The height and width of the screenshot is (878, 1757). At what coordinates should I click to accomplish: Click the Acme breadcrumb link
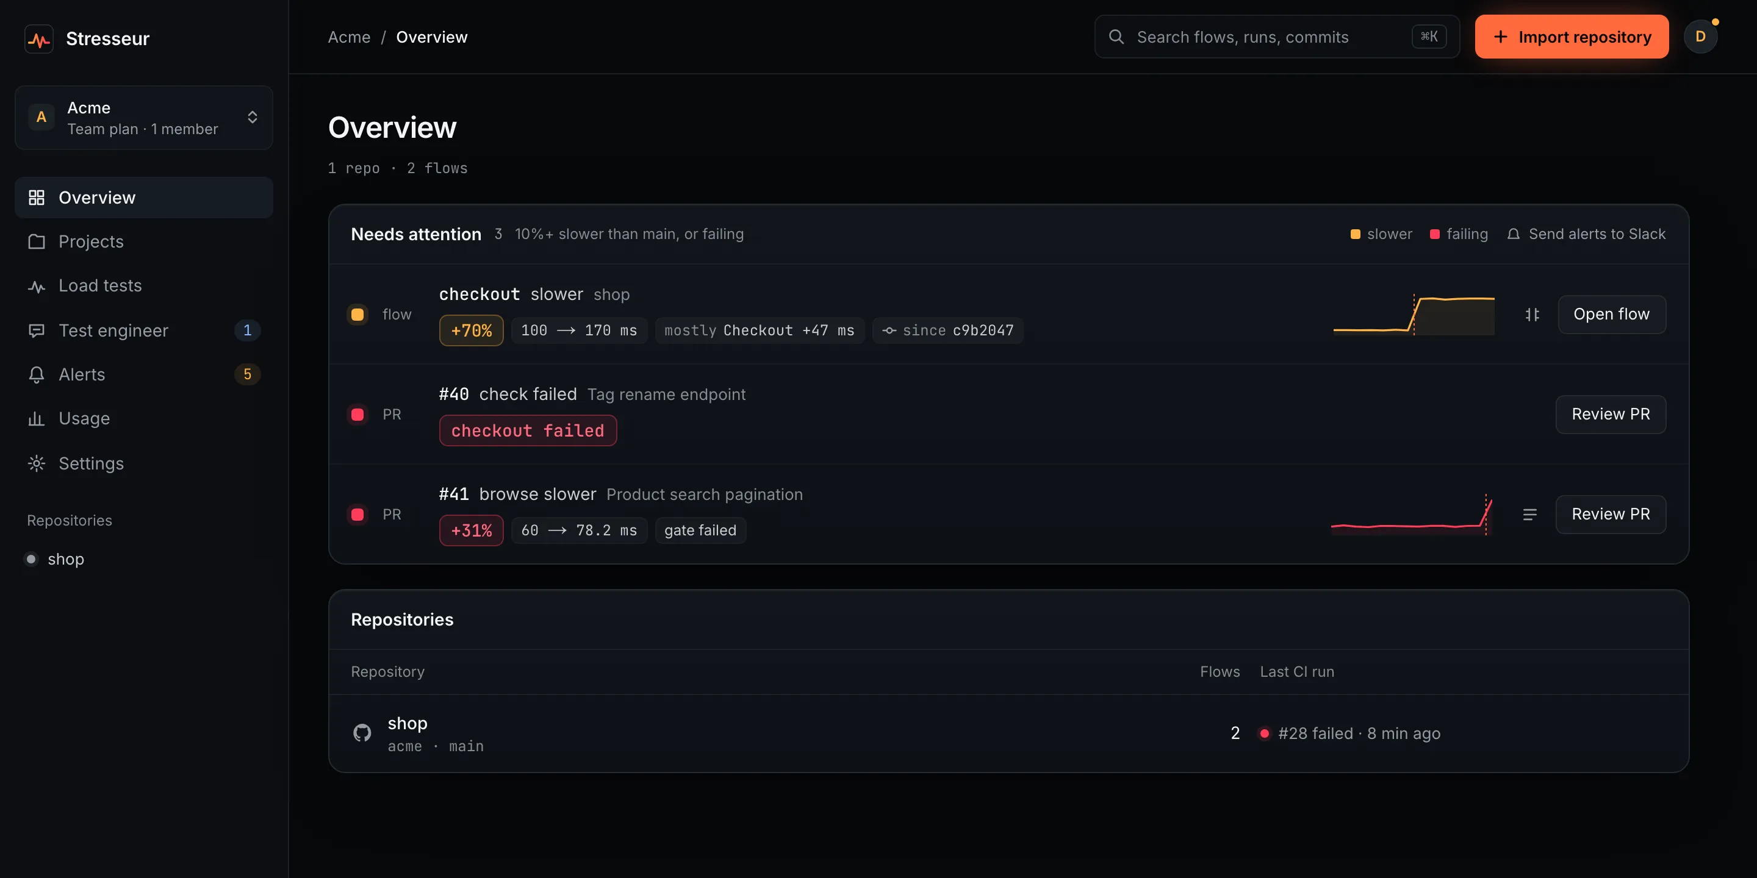pos(349,37)
